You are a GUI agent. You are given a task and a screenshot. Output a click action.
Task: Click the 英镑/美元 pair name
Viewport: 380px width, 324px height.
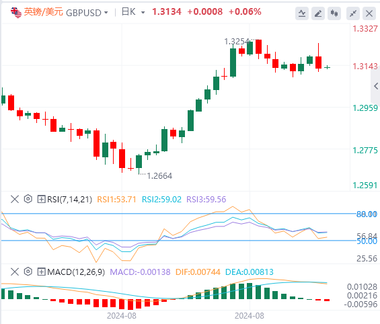[43, 12]
